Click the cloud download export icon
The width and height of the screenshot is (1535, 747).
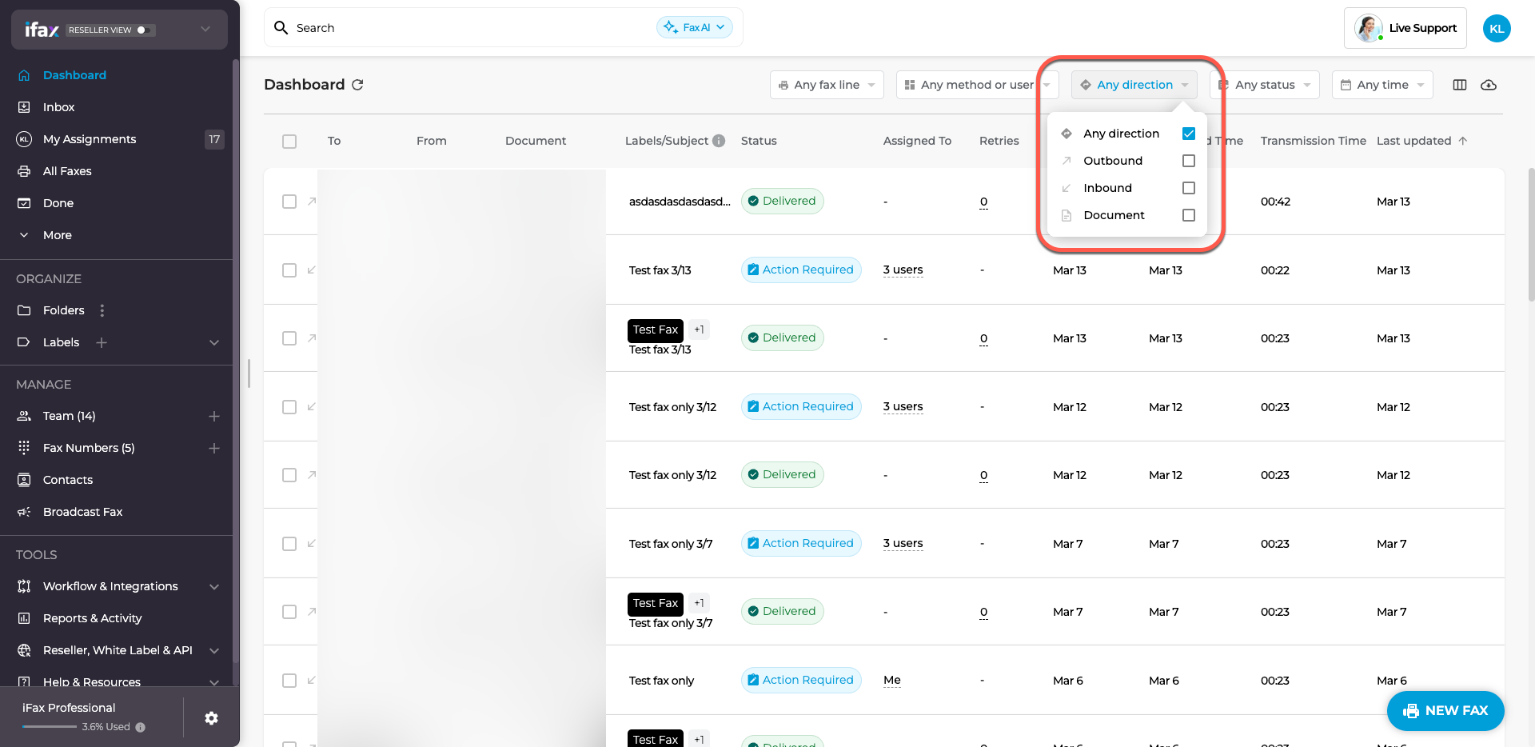1488,85
